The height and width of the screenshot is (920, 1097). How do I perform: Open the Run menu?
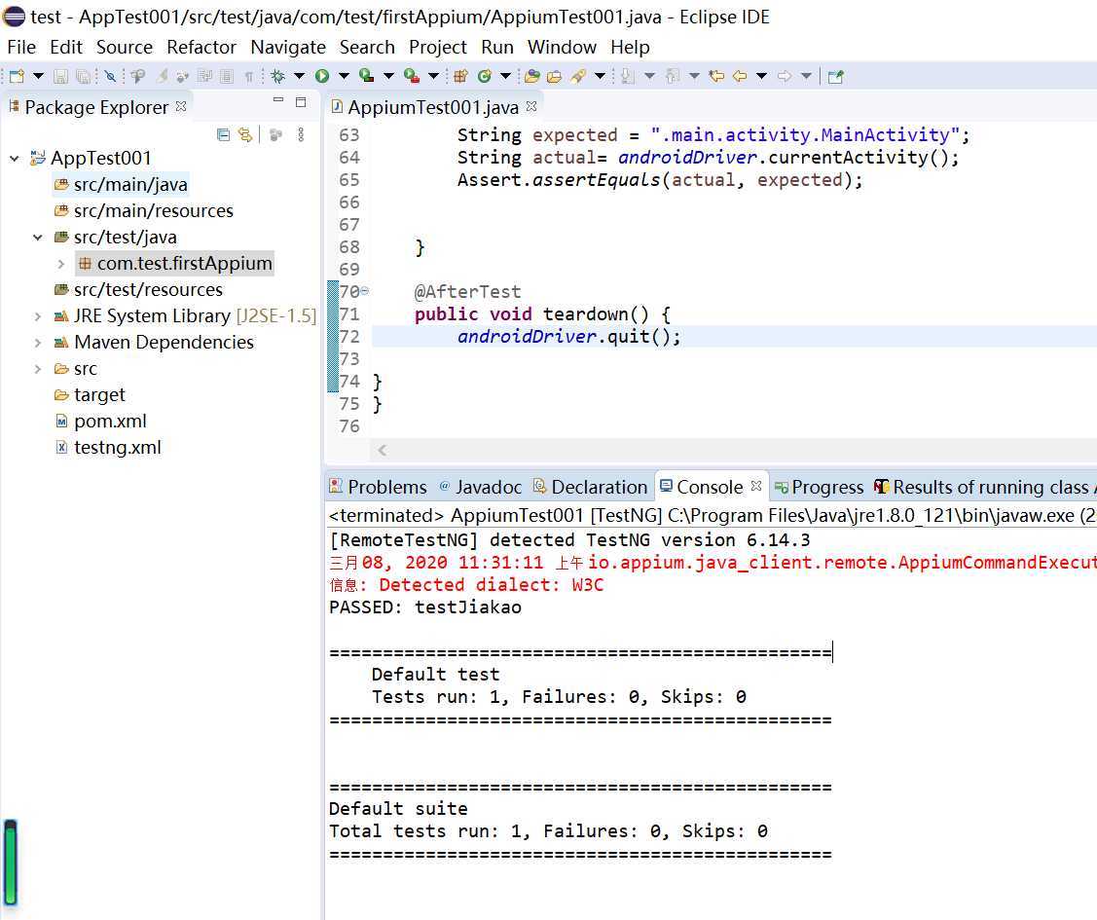click(497, 47)
